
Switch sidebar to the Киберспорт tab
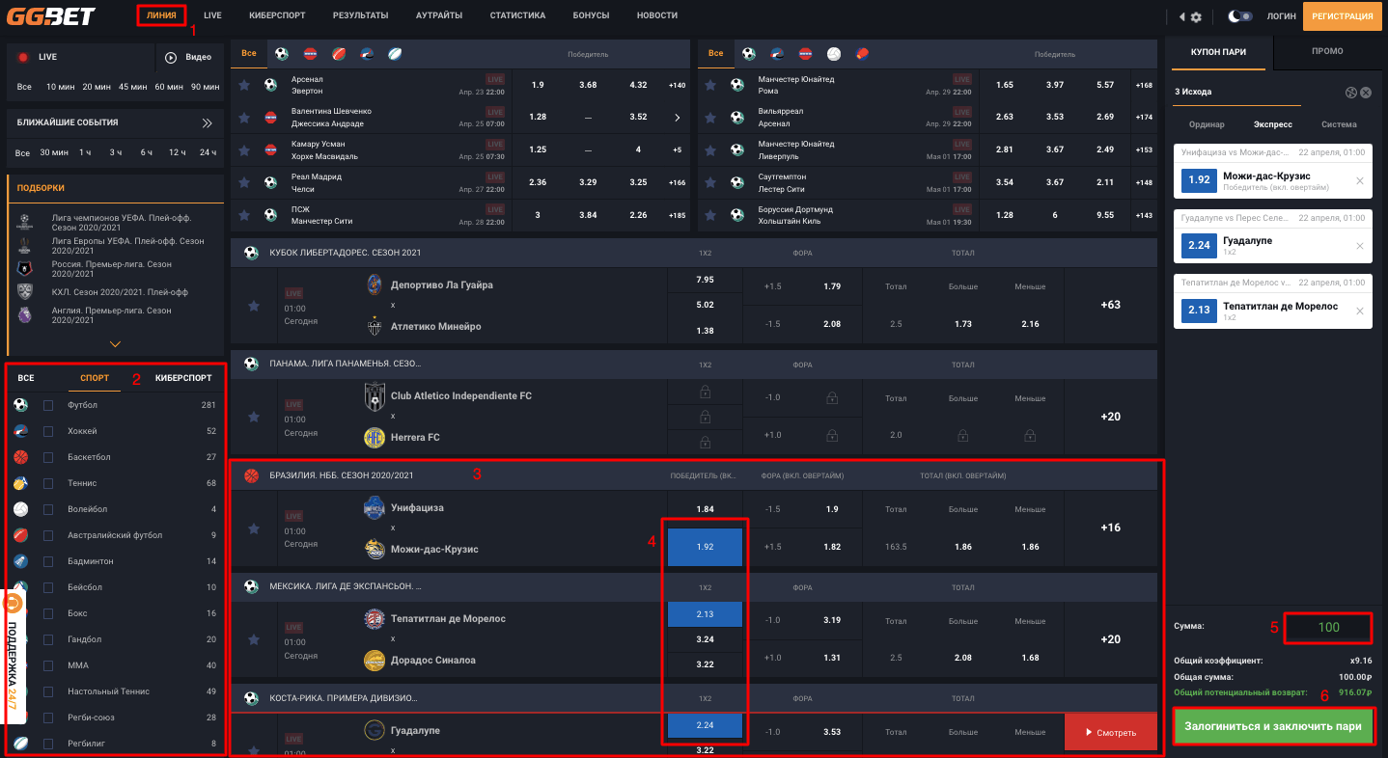[x=182, y=378]
